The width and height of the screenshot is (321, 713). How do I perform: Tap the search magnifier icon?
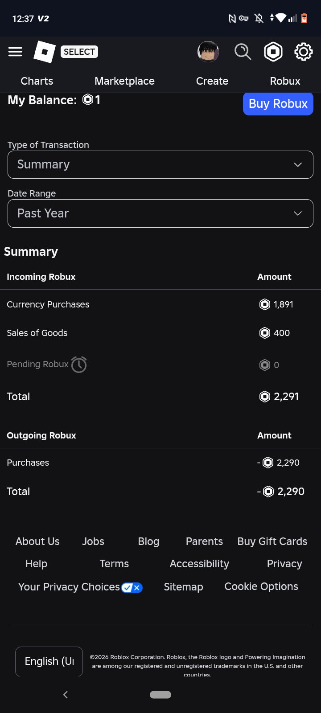pyautogui.click(x=243, y=52)
